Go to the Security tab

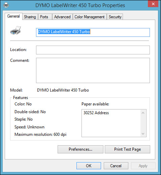(x=115, y=17)
